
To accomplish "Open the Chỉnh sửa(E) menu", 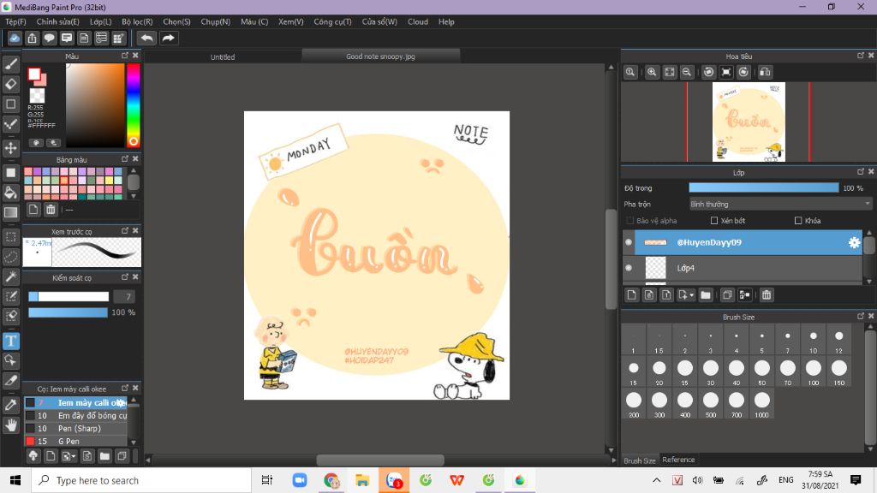I will 57,21.
